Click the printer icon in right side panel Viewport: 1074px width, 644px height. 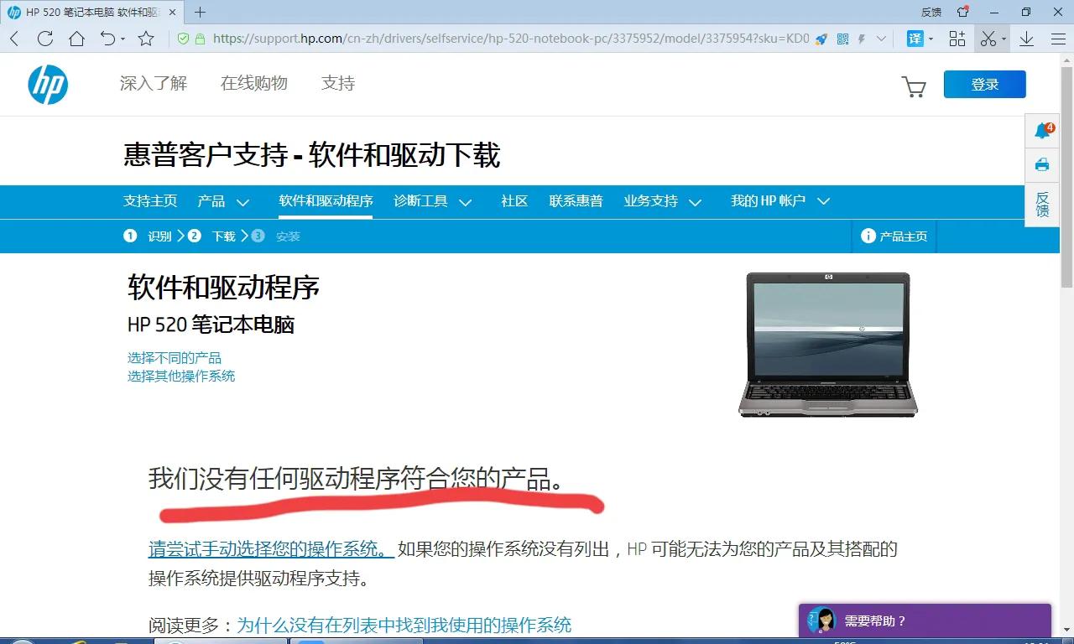1041,164
